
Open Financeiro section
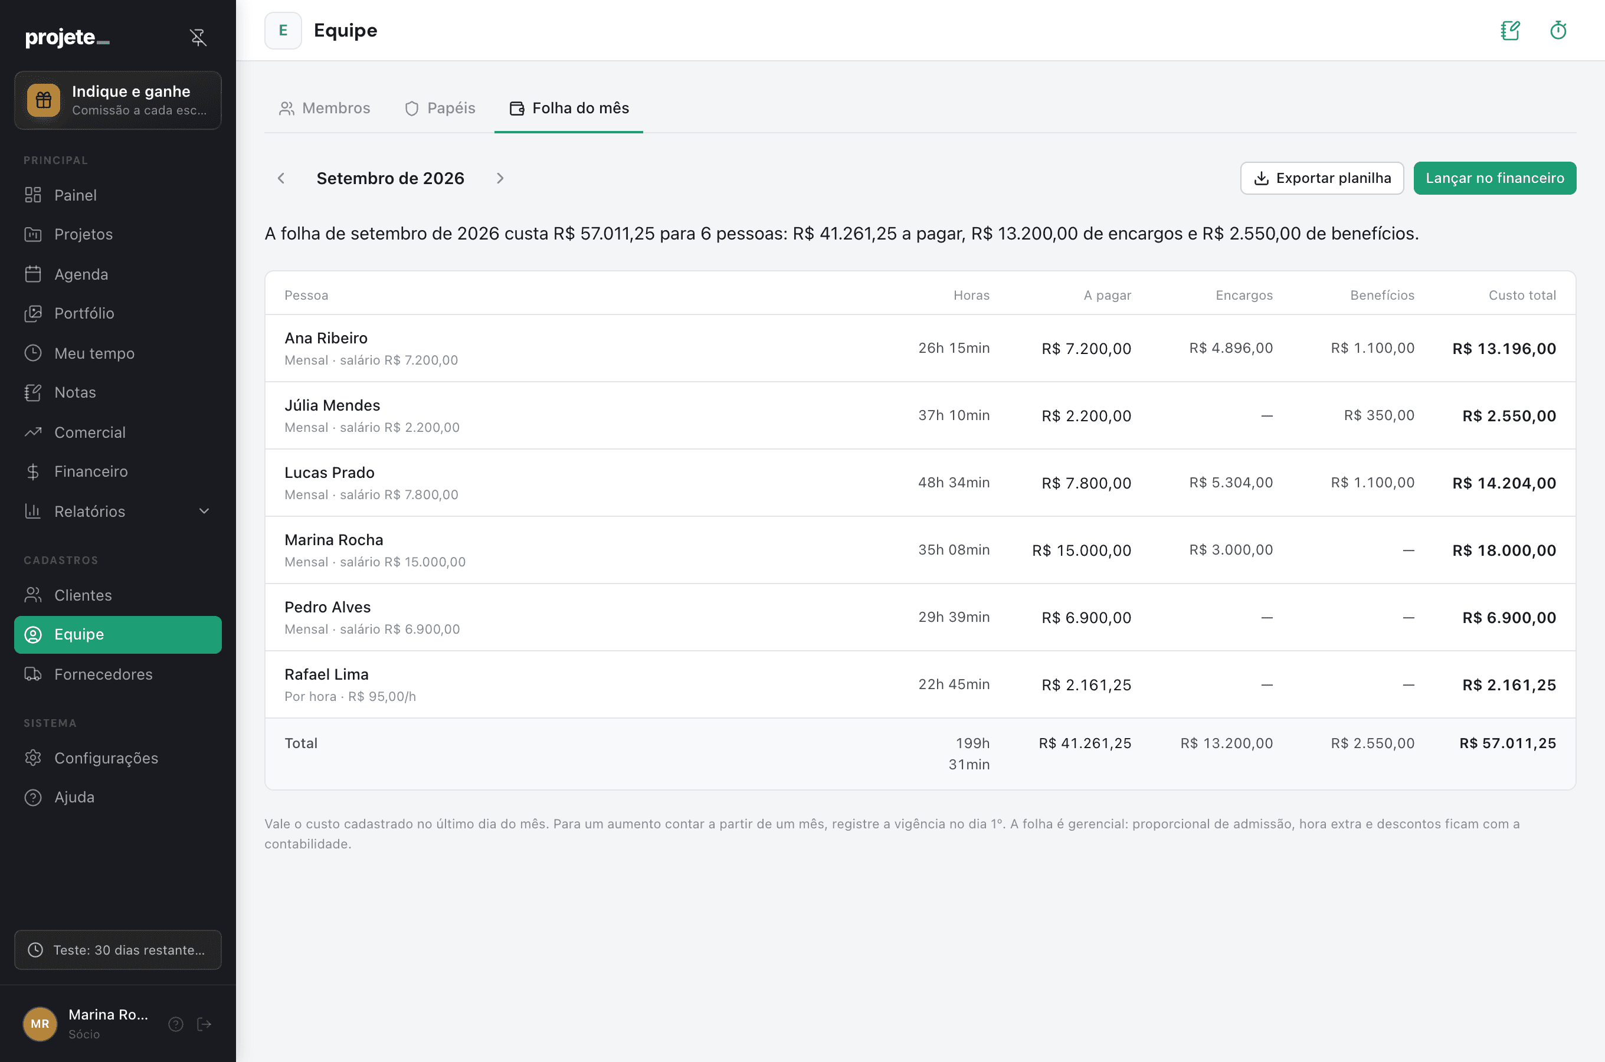[118, 471]
